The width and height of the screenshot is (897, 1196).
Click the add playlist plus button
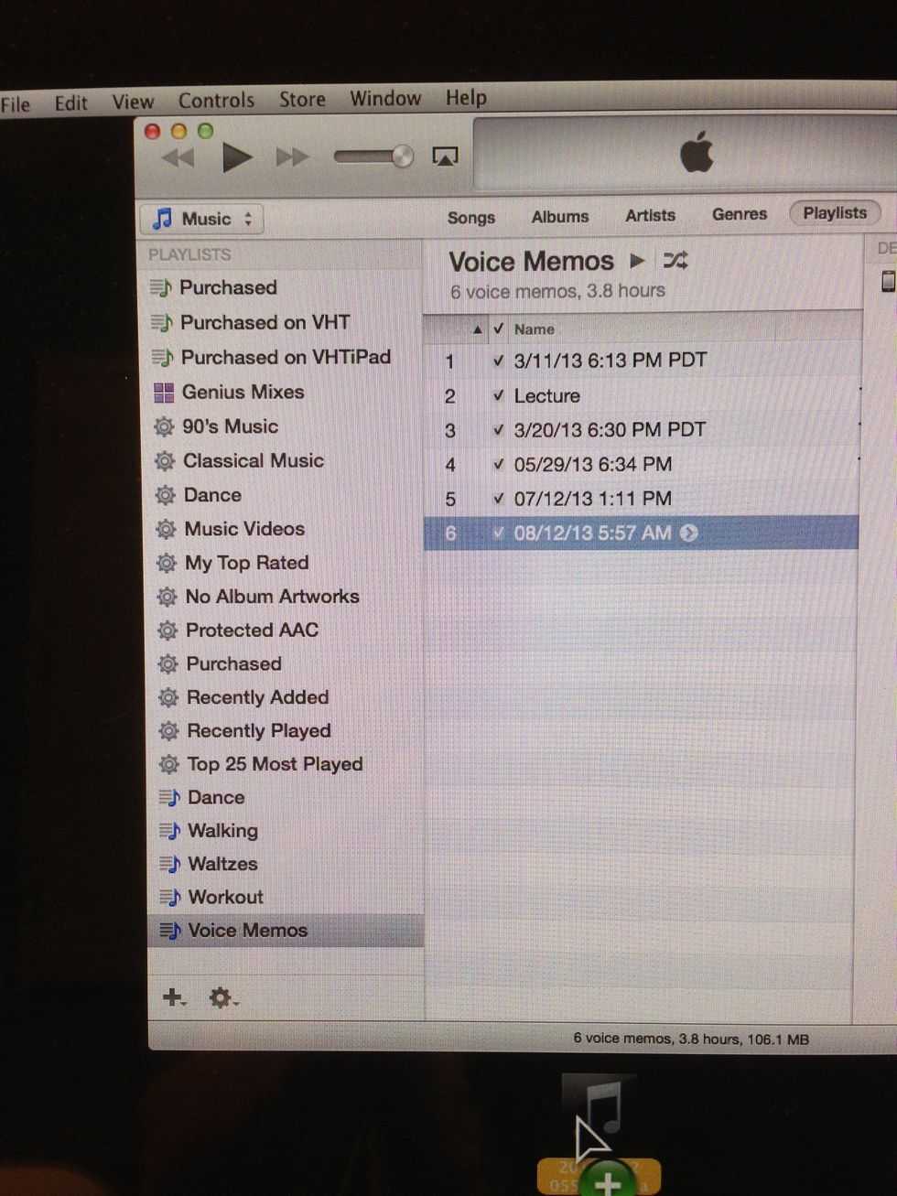tap(173, 997)
